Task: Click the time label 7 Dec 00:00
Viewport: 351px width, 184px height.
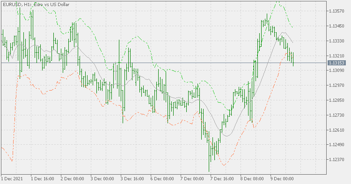Action: 192,179
